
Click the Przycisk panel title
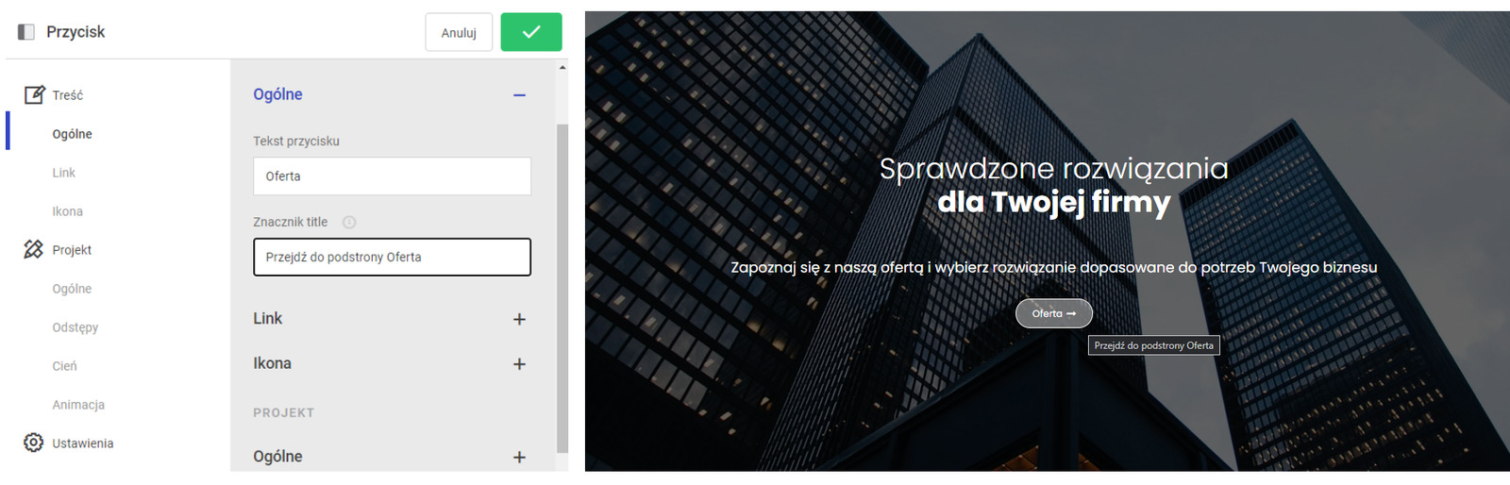(x=75, y=32)
